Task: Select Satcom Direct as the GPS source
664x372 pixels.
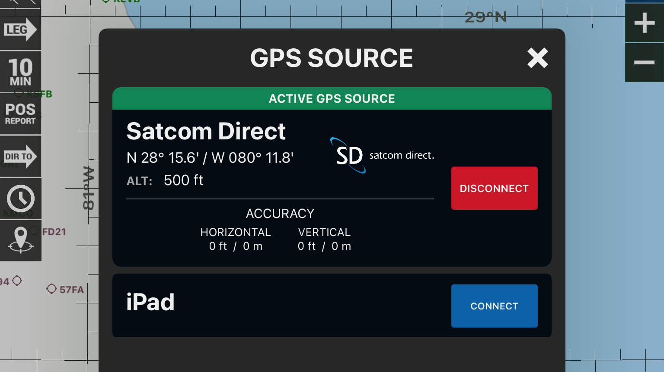Action: click(x=206, y=131)
